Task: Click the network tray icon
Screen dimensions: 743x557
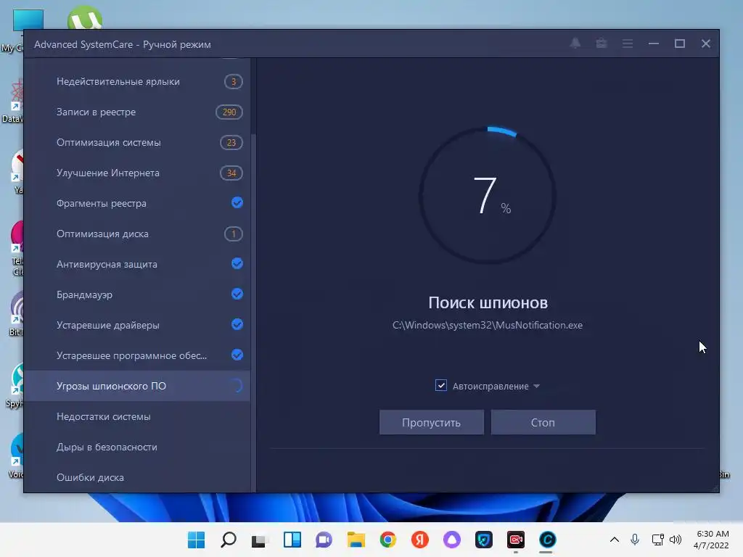Action: (x=657, y=540)
